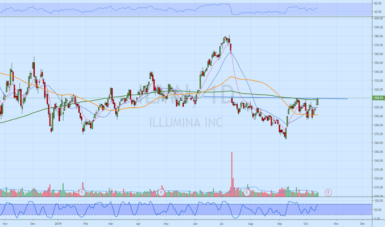Click the 380.00 price axis label
This screenshot has height=227, width=385.
pos(378,36)
